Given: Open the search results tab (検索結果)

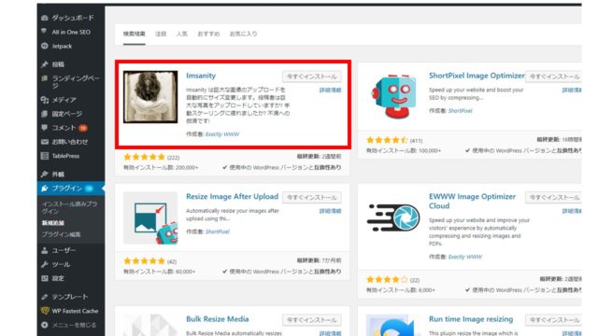Looking at the screenshot, I should tap(135, 34).
